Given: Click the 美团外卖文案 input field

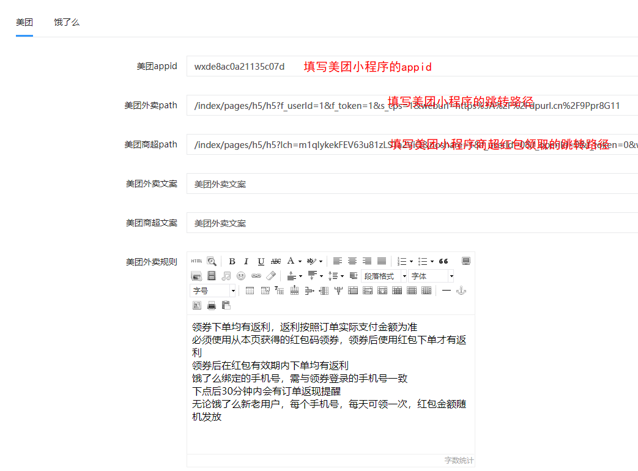Looking at the screenshot, I should click(412, 184).
